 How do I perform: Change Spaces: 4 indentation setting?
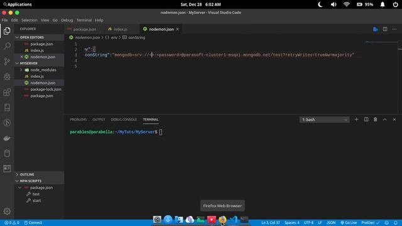(291, 223)
